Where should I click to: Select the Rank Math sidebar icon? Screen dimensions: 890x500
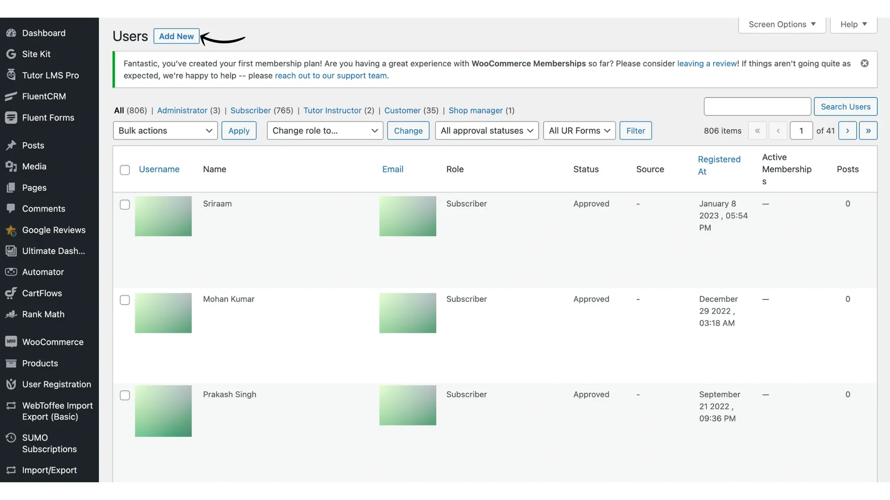(x=11, y=314)
